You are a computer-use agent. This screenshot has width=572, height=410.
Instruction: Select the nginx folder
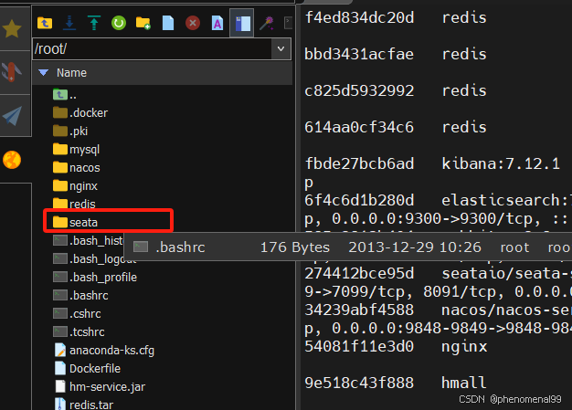[75, 186]
